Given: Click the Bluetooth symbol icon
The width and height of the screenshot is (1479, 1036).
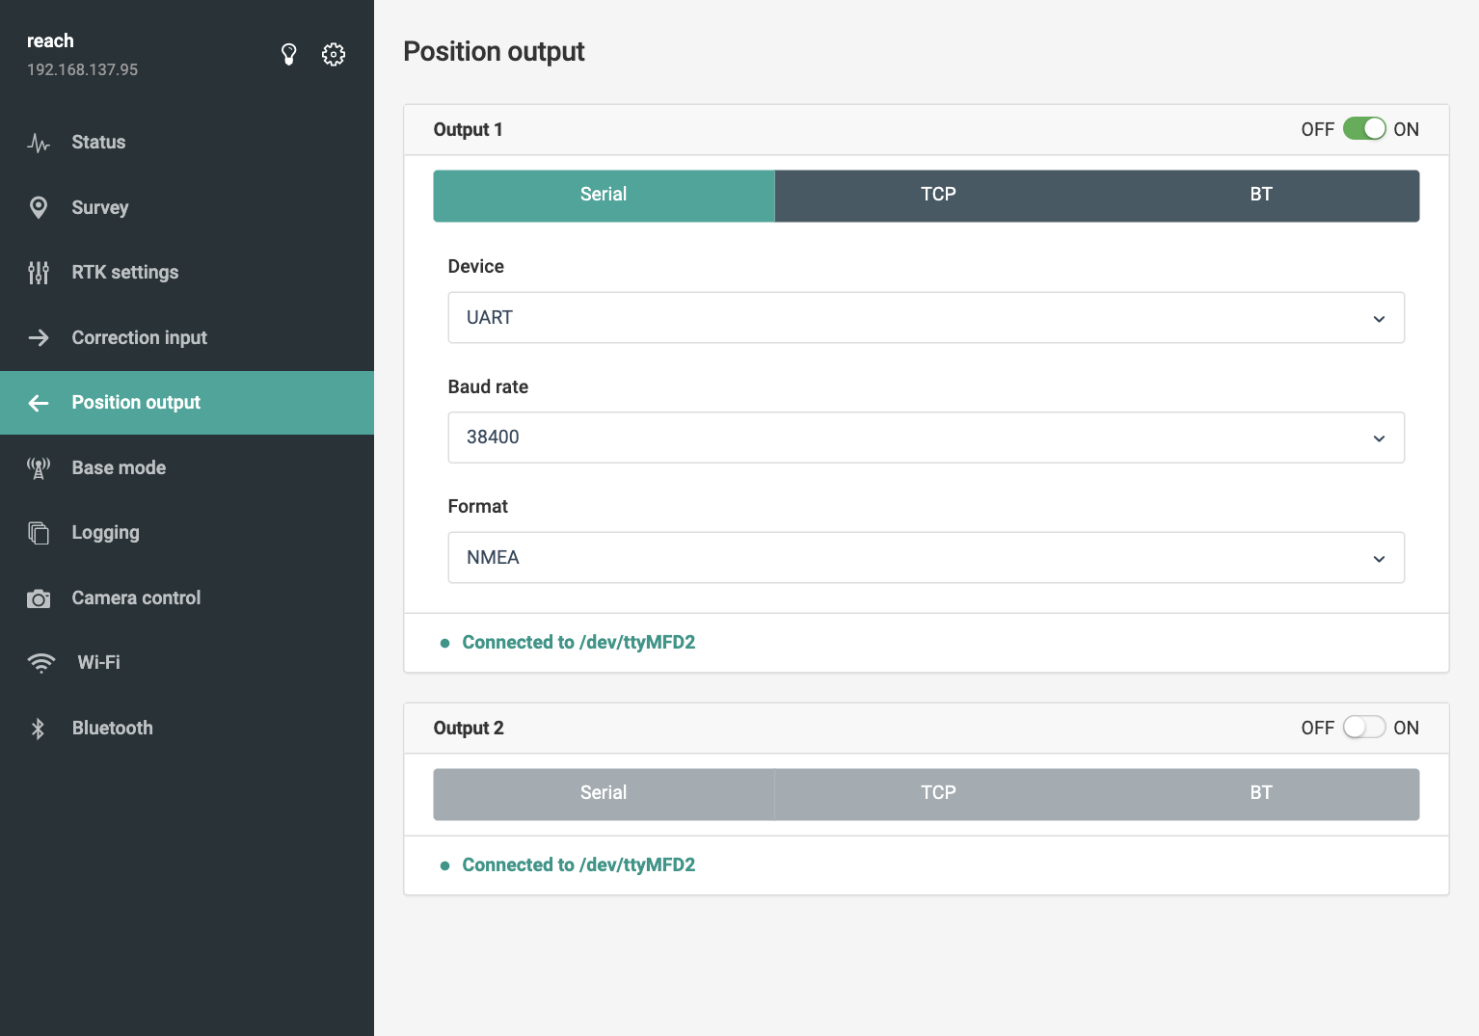Looking at the screenshot, I should [39, 729].
